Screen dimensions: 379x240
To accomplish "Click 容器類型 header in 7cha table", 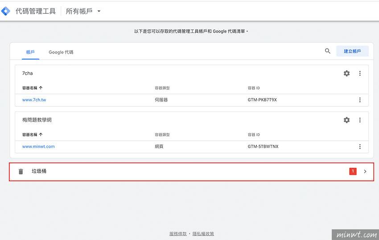I will tap(162, 88).
